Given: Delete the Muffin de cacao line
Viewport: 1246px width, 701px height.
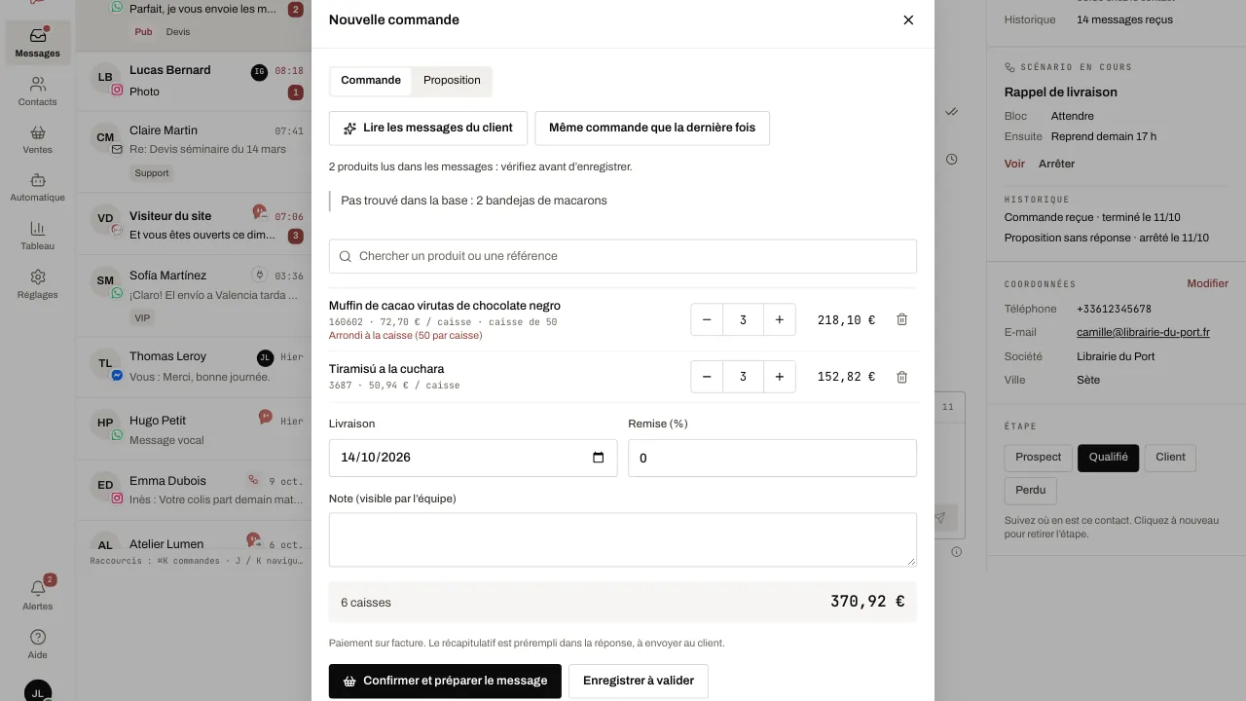Looking at the screenshot, I should pos(902,319).
